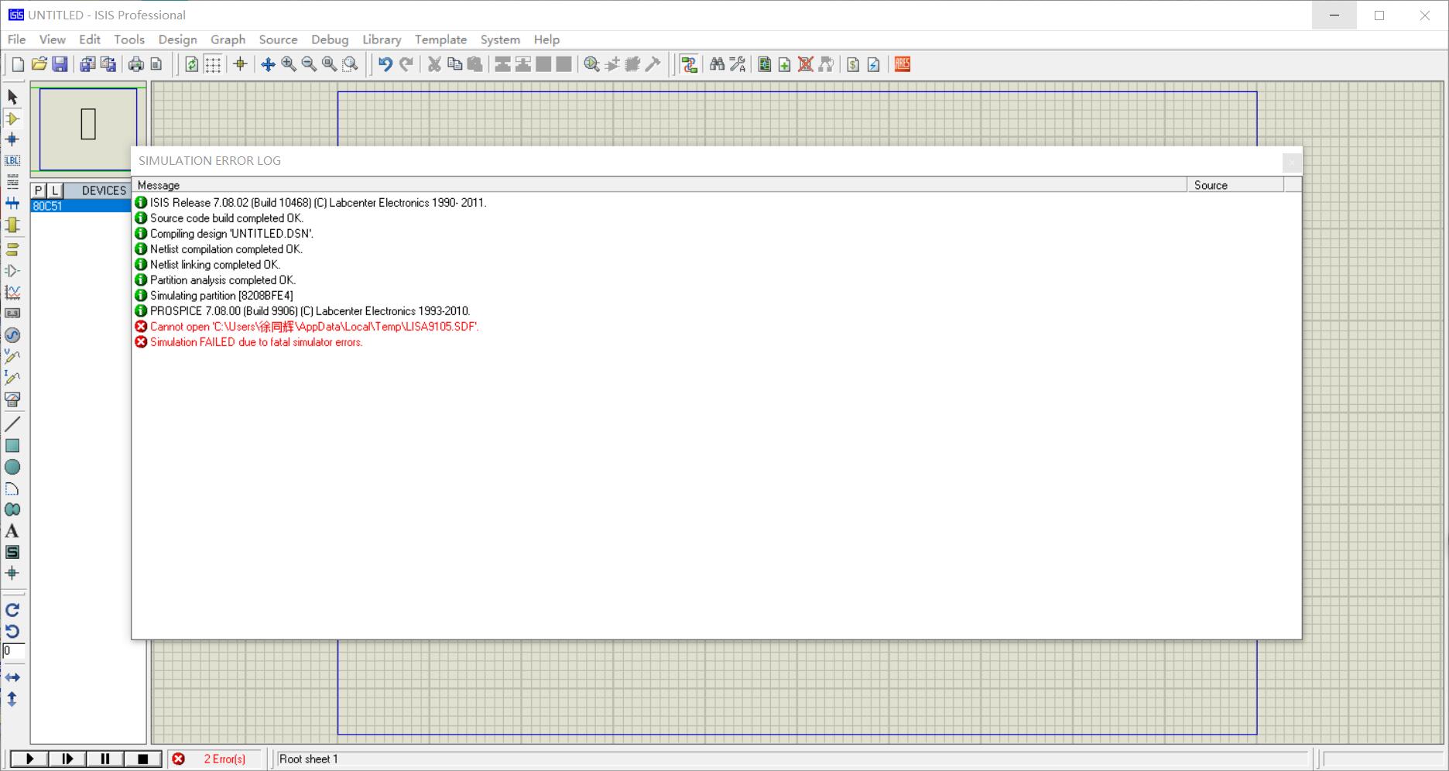This screenshot has width=1449, height=771.
Task: Click the L library manager button
Action: tap(54, 190)
